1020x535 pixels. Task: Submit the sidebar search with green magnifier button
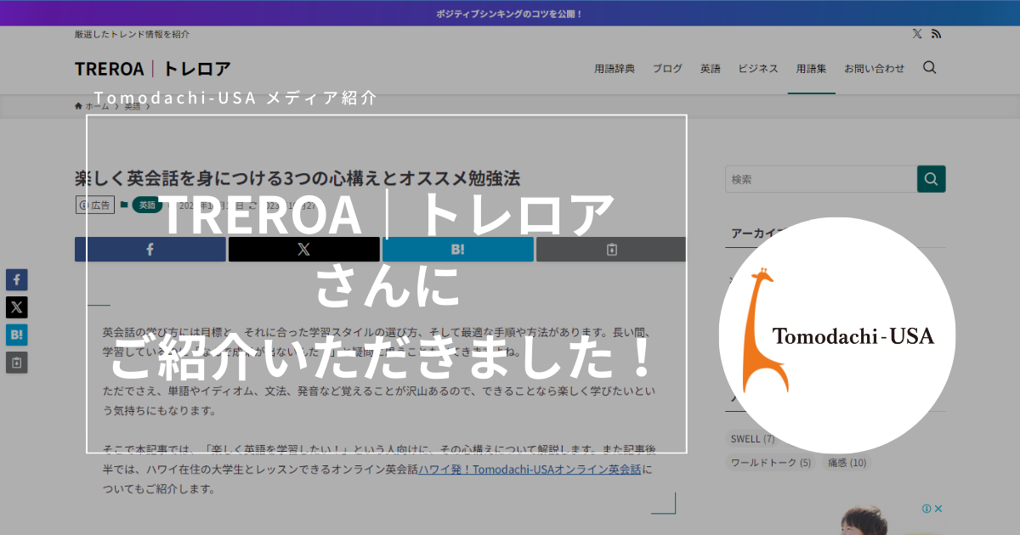(932, 179)
